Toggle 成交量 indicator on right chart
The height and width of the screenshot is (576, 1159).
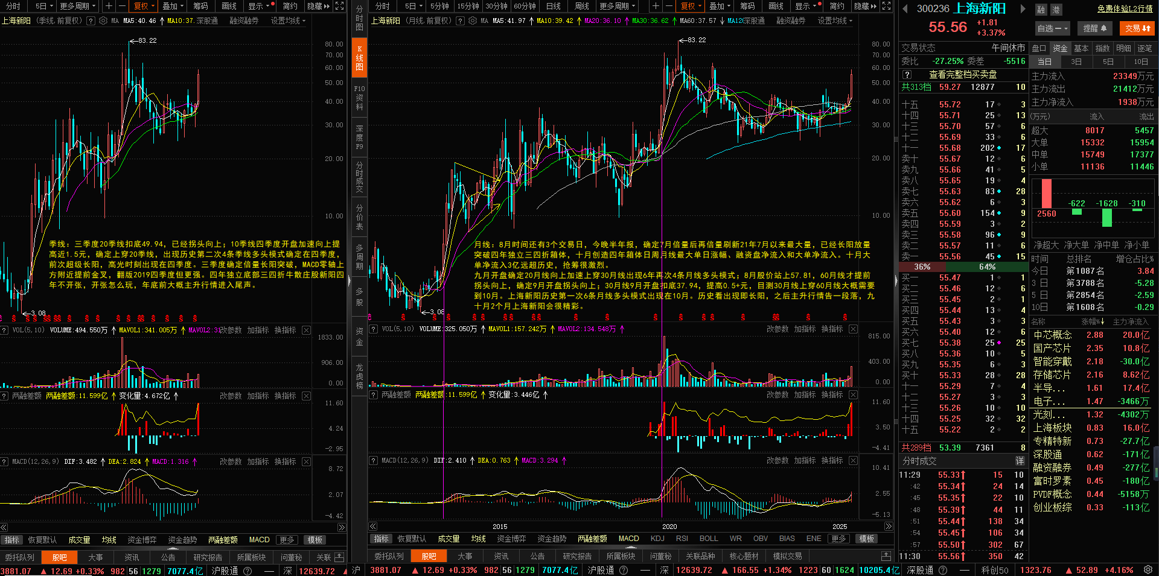click(x=449, y=539)
